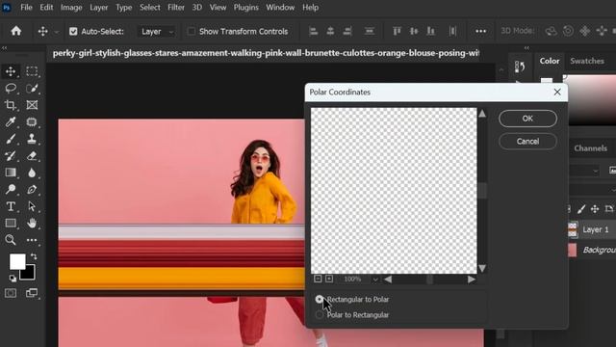Open the File menu
Viewport: 616px width, 347px height.
tap(26, 8)
